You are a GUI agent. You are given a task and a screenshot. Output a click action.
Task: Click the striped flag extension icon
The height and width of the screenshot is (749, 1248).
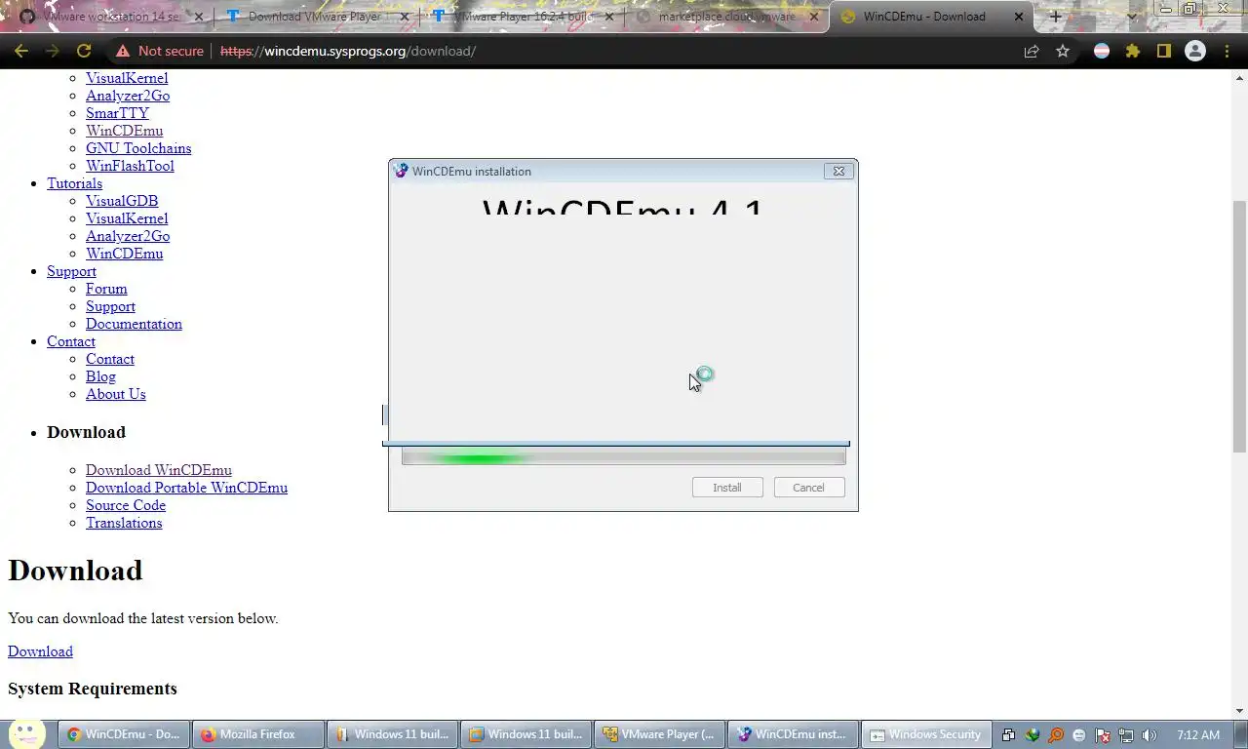[x=1102, y=51]
